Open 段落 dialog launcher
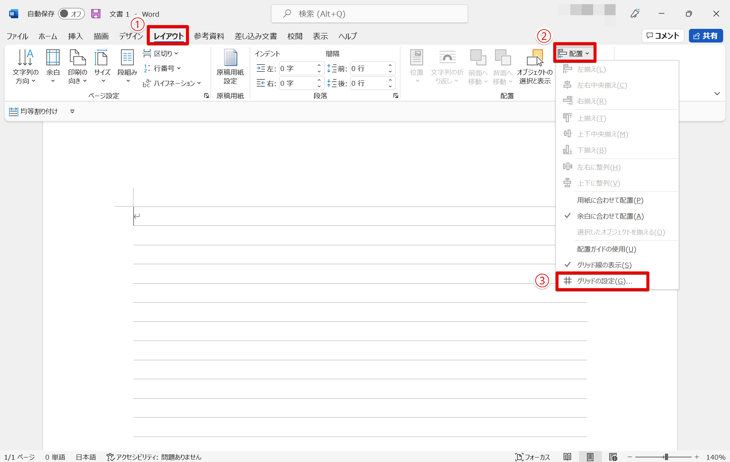This screenshot has height=462, width=730. [396, 96]
